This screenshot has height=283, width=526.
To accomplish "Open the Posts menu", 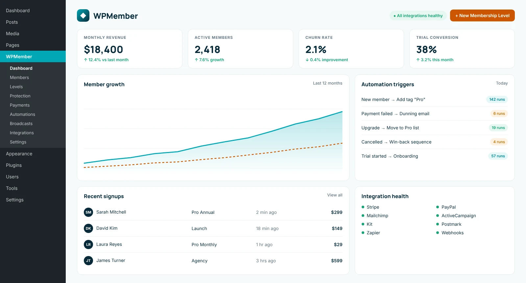I will point(33,22).
